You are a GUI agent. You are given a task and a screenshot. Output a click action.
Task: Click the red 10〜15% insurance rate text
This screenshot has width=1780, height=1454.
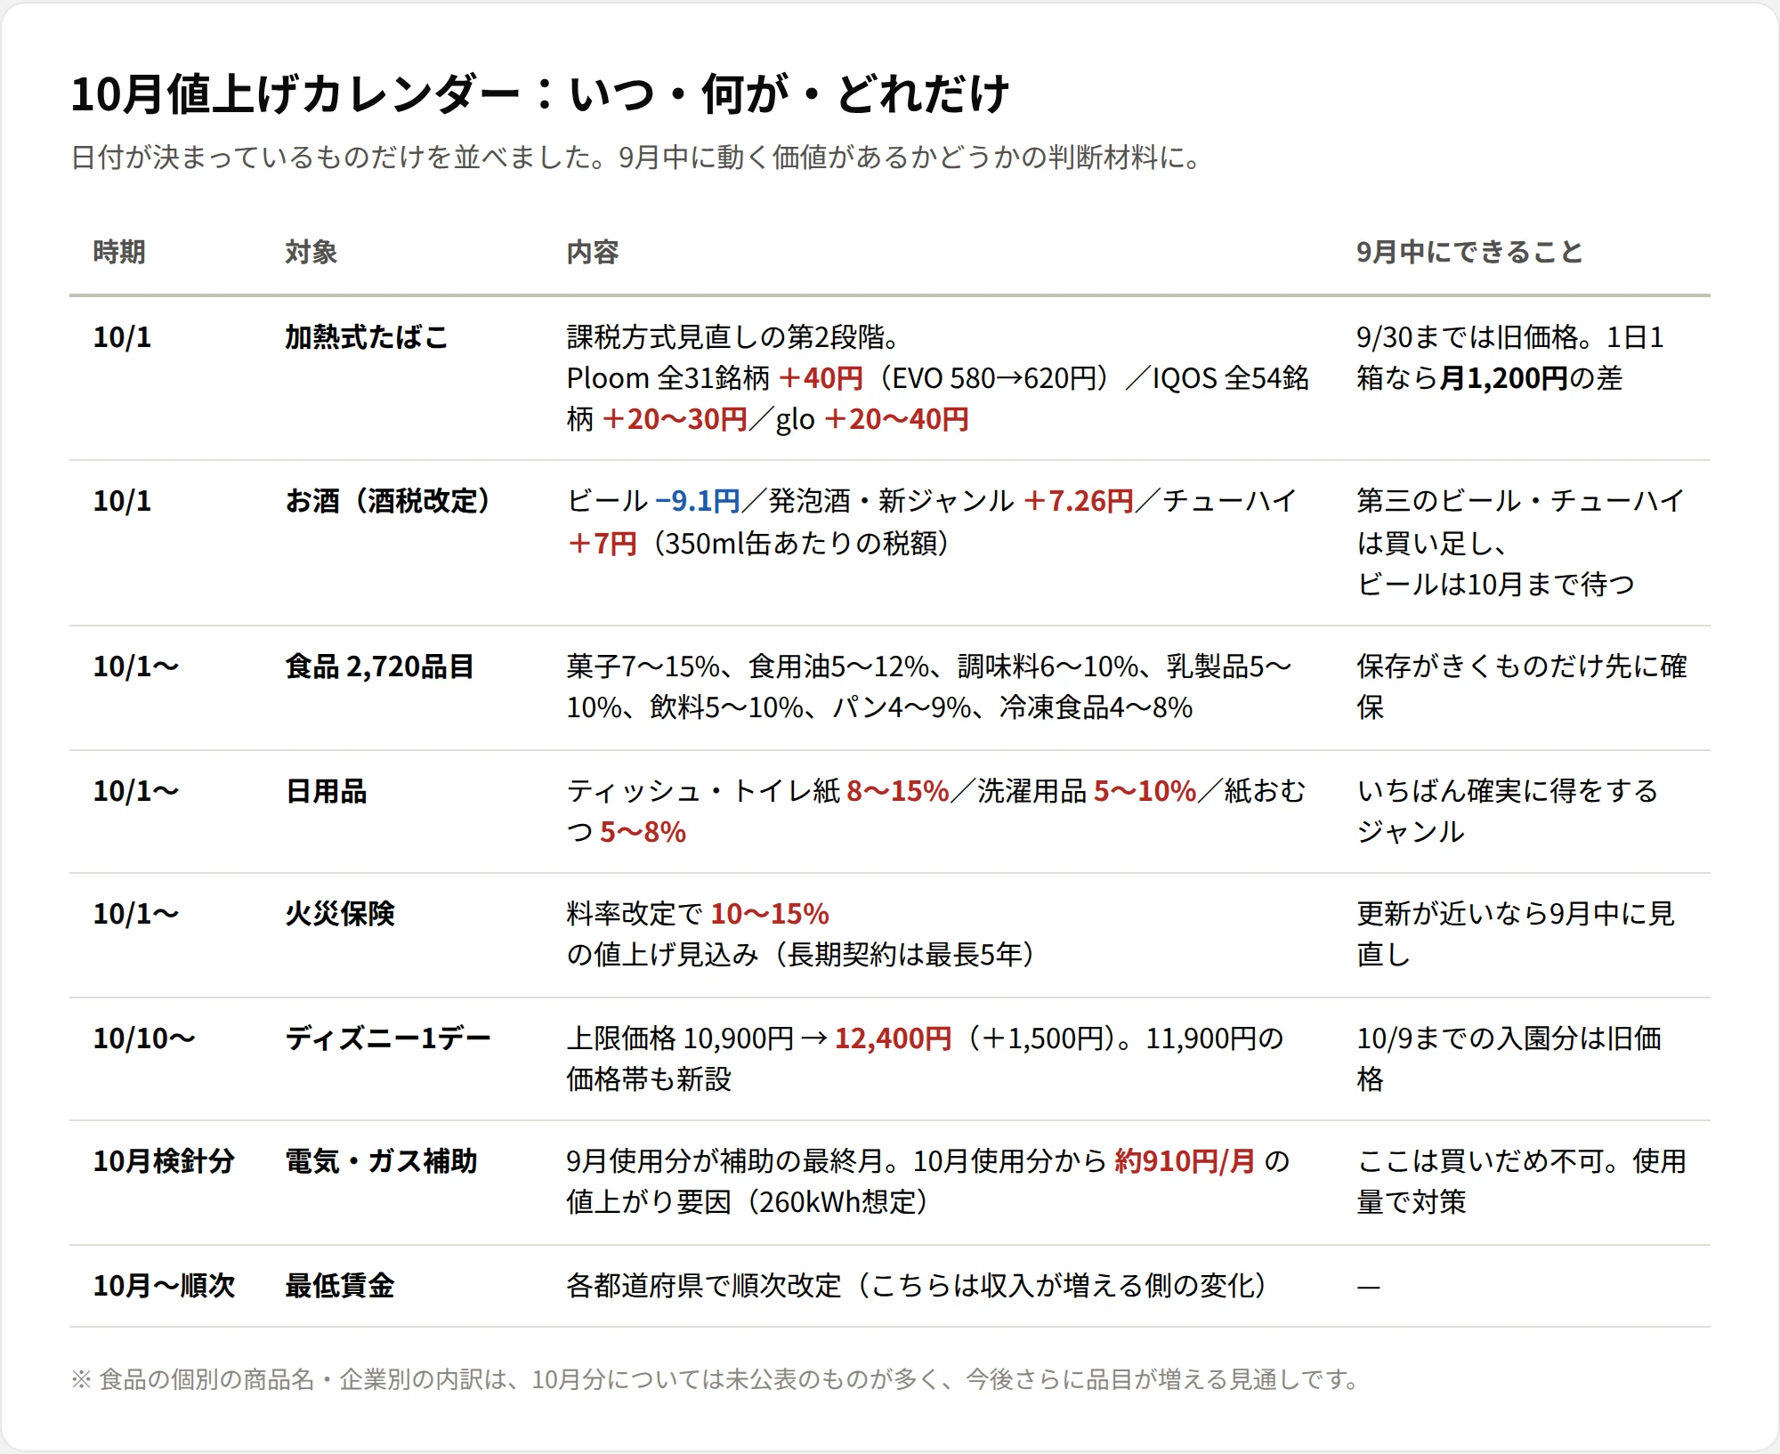pos(770,914)
